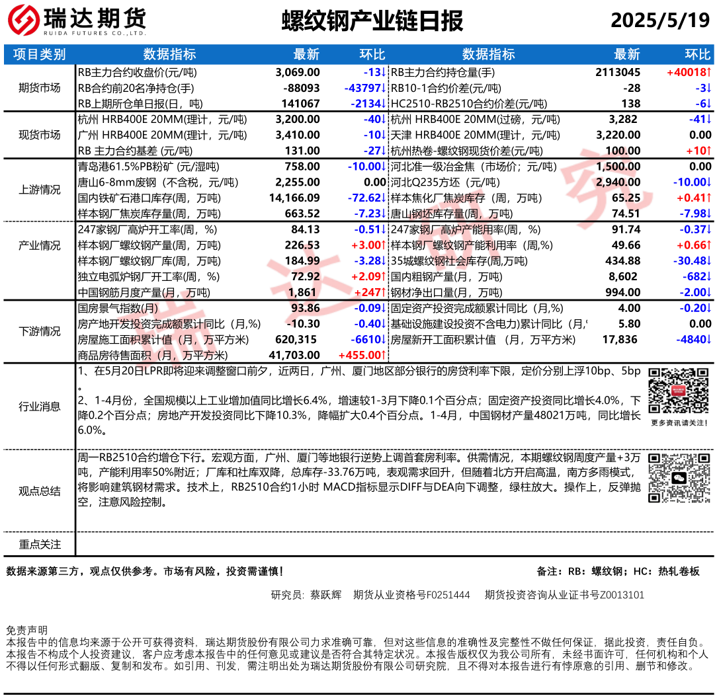Screen dimensions: 717x698
Task: Select the 观点总结 category cell
Action: click(x=39, y=491)
